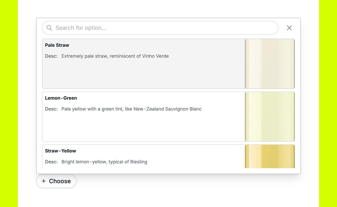Dismiss the picker with the X icon
Image resolution: width=337 pixels, height=207 pixels.
click(289, 28)
